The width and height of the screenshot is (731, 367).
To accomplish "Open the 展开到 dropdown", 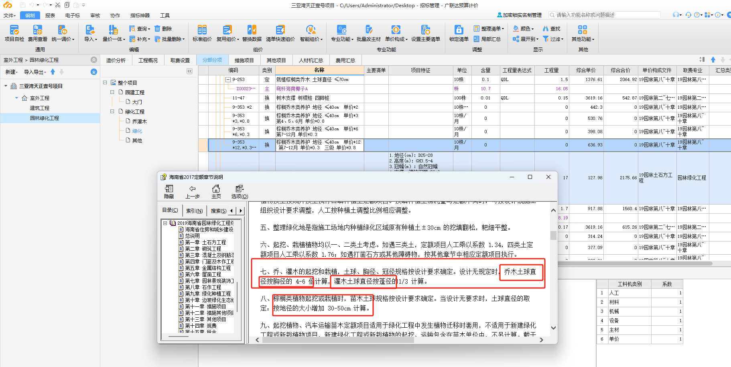I will (x=526, y=39).
